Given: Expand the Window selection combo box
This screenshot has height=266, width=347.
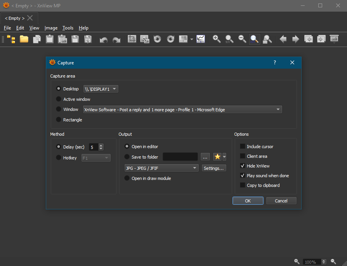Looking at the screenshot, I should 182,110.
